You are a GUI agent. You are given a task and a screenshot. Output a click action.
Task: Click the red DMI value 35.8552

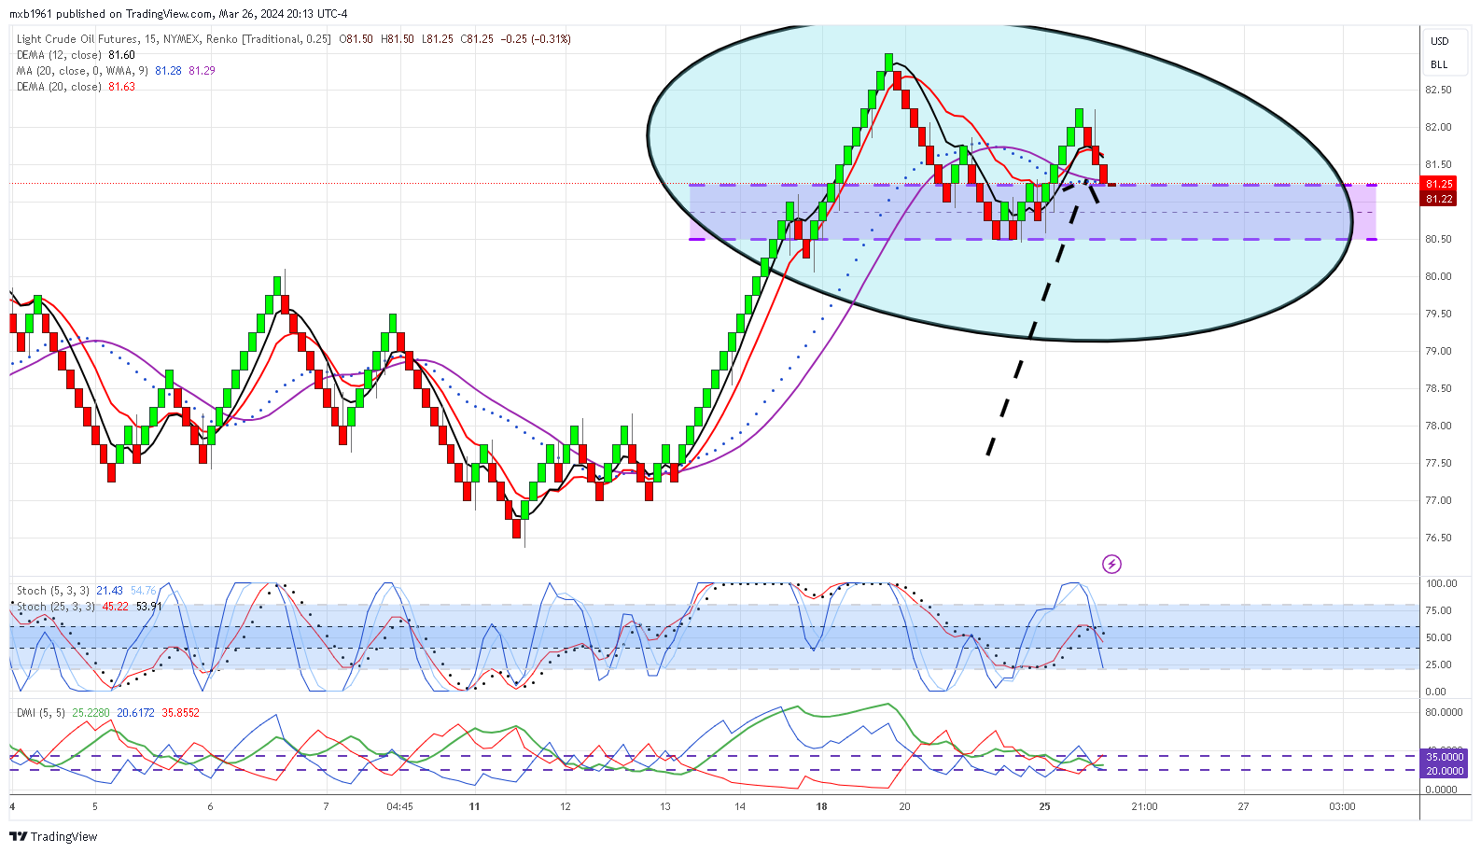click(180, 713)
